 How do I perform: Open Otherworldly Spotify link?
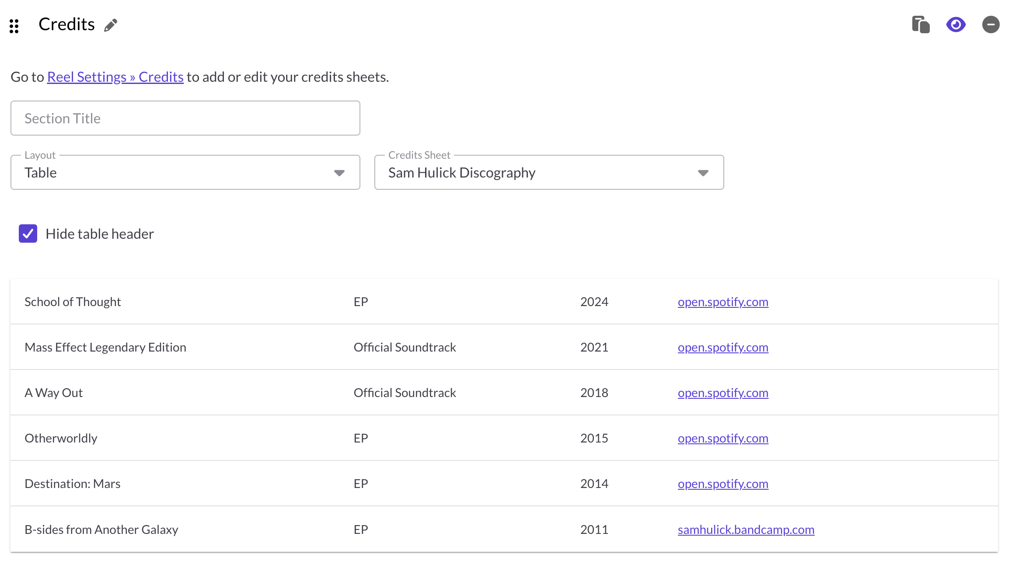pos(723,438)
